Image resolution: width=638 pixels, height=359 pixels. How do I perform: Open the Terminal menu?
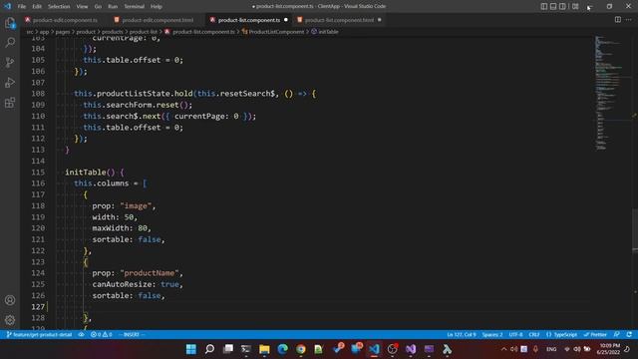tap(135, 7)
